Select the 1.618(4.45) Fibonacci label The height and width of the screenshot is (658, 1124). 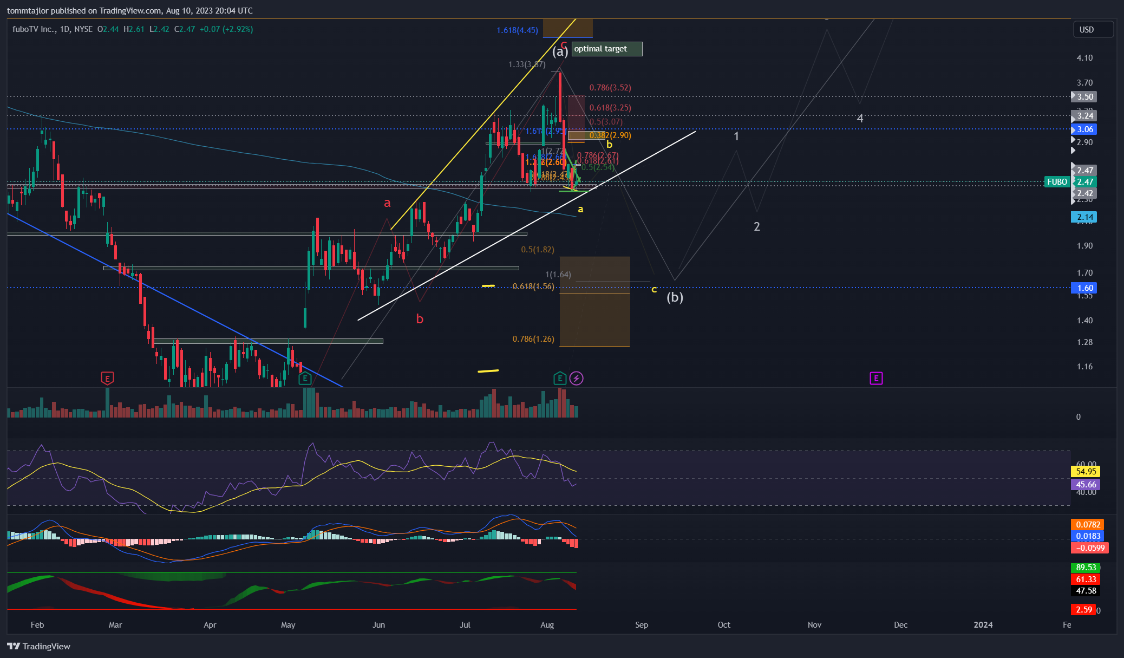[517, 30]
